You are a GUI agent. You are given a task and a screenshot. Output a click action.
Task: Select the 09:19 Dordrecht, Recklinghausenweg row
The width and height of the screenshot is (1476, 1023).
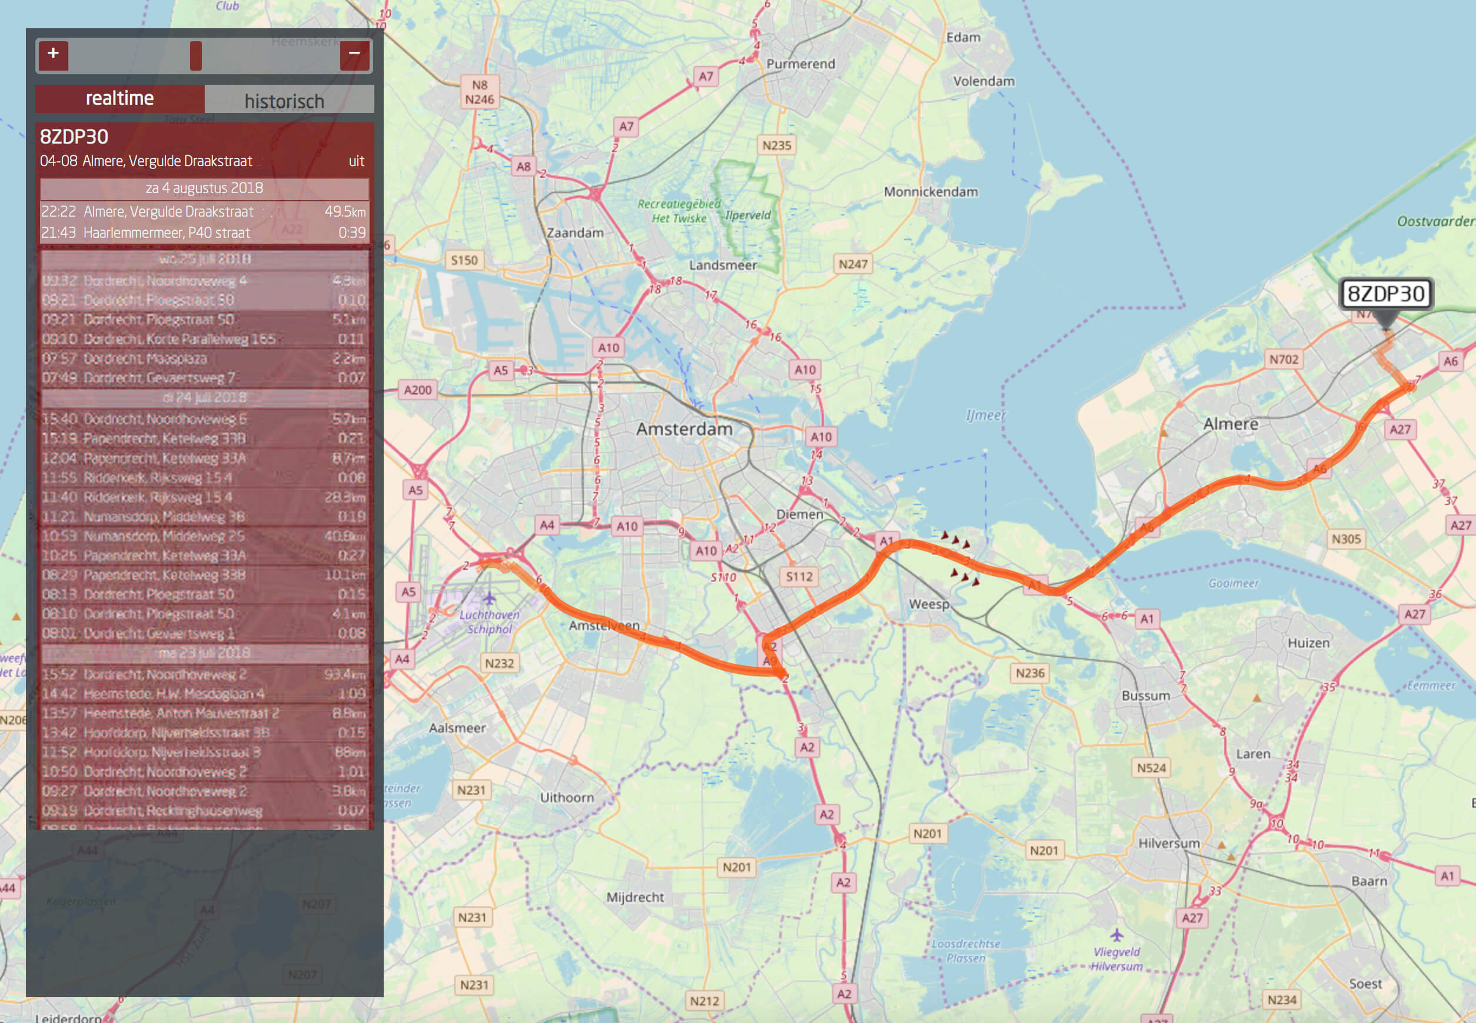click(x=204, y=811)
